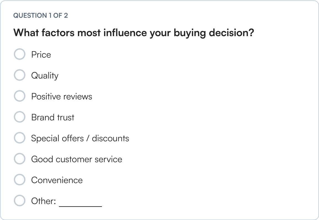Choose the Convenience radio button
Screen dimensions: 319x220
20,180
